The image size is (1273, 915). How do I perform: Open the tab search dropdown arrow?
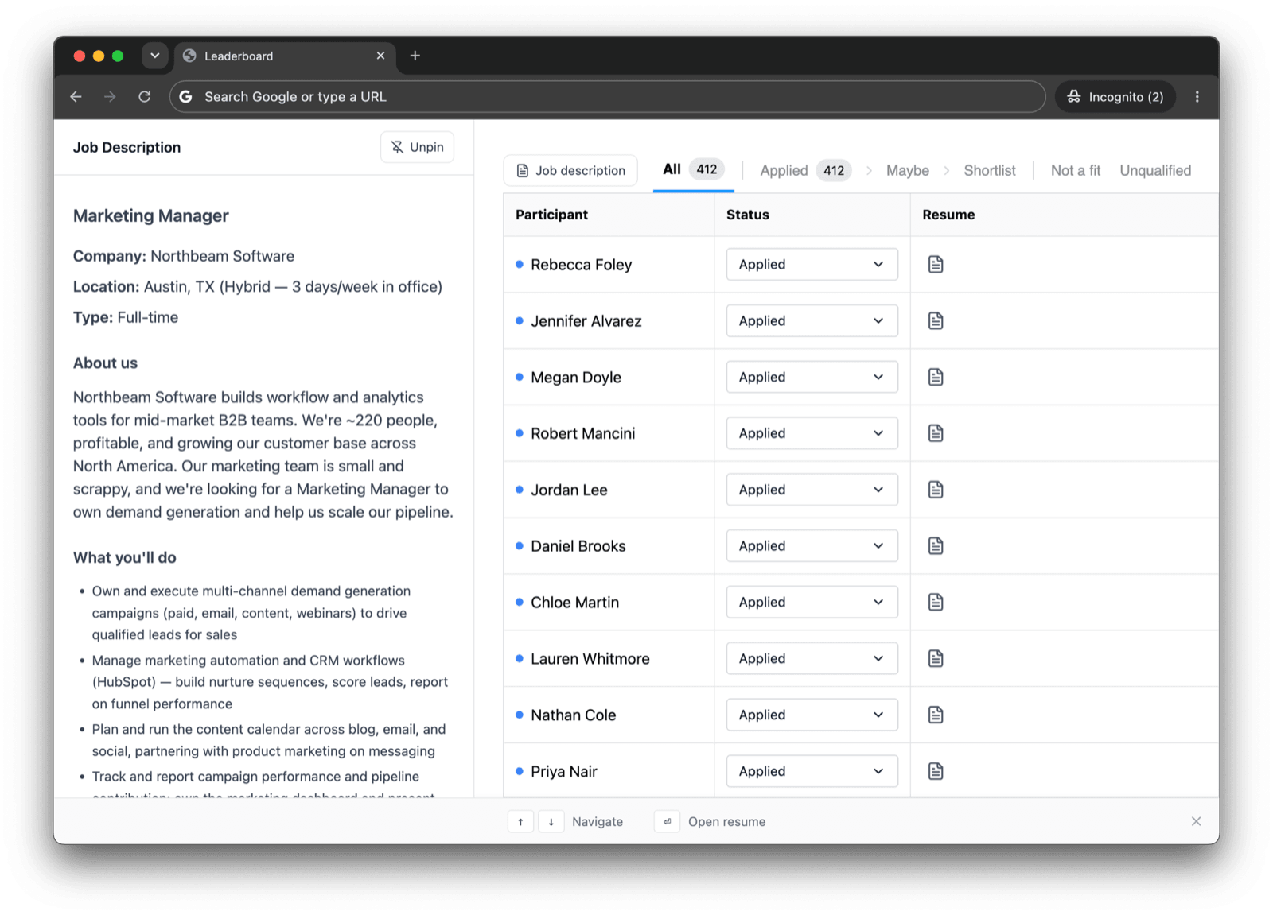154,56
